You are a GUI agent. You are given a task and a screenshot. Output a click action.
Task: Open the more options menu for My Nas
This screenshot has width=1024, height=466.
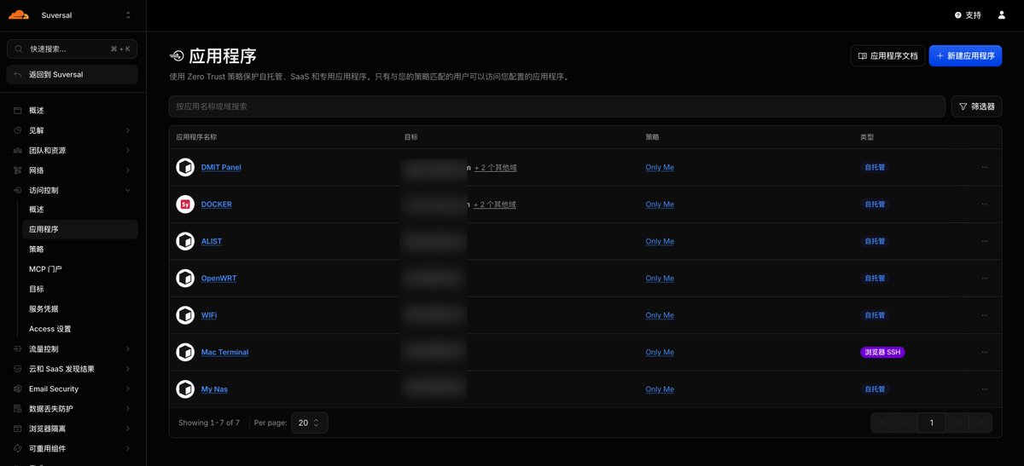pos(984,389)
